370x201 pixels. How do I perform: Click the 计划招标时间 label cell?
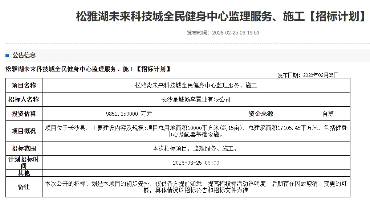(24, 163)
